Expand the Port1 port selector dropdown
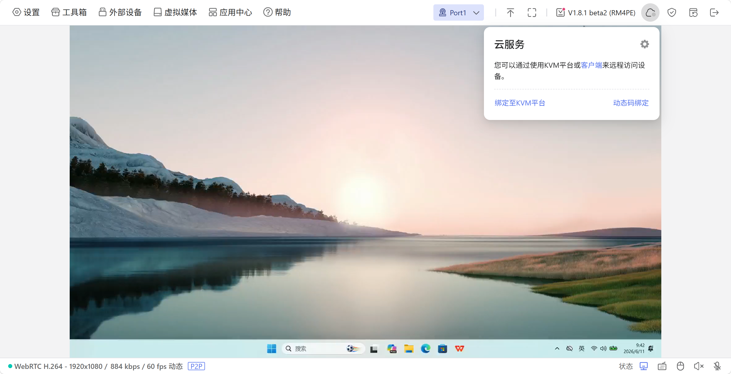 click(x=458, y=12)
